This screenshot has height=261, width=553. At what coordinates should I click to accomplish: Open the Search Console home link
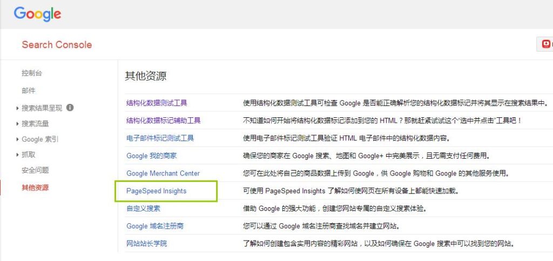pos(57,45)
